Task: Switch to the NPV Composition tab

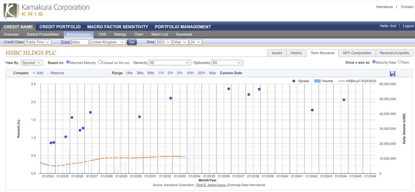Action: point(357,53)
